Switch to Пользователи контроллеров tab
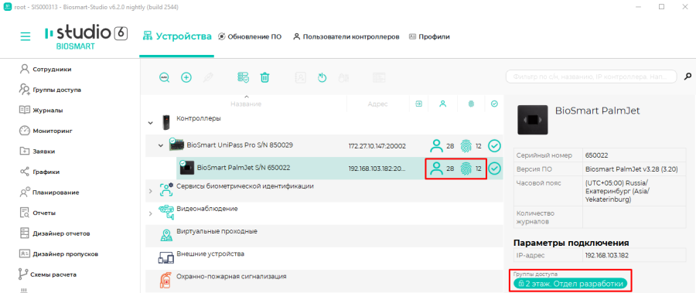Viewport: 696px width, 293px height. point(346,37)
